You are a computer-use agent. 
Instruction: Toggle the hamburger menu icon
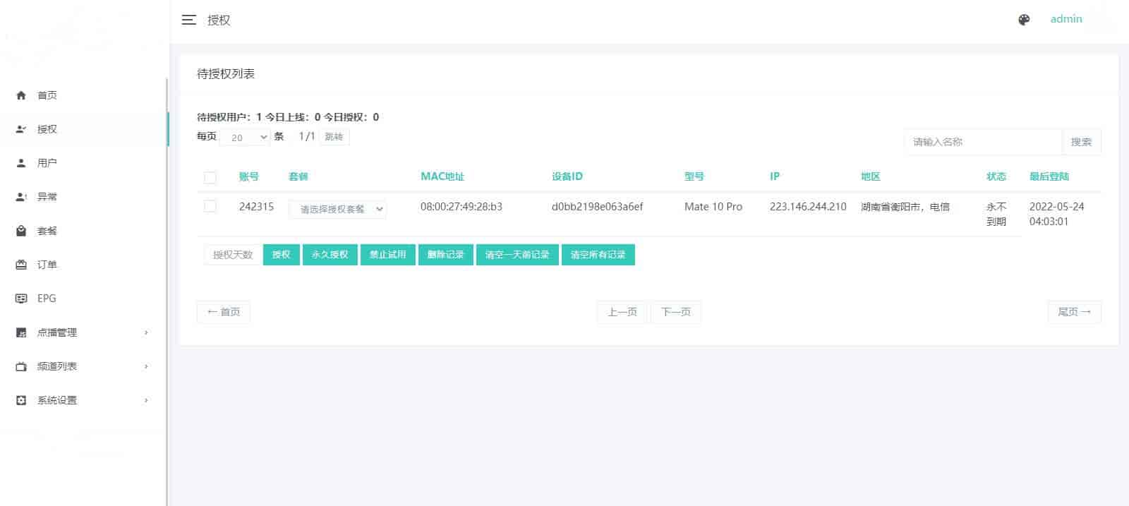click(x=188, y=20)
